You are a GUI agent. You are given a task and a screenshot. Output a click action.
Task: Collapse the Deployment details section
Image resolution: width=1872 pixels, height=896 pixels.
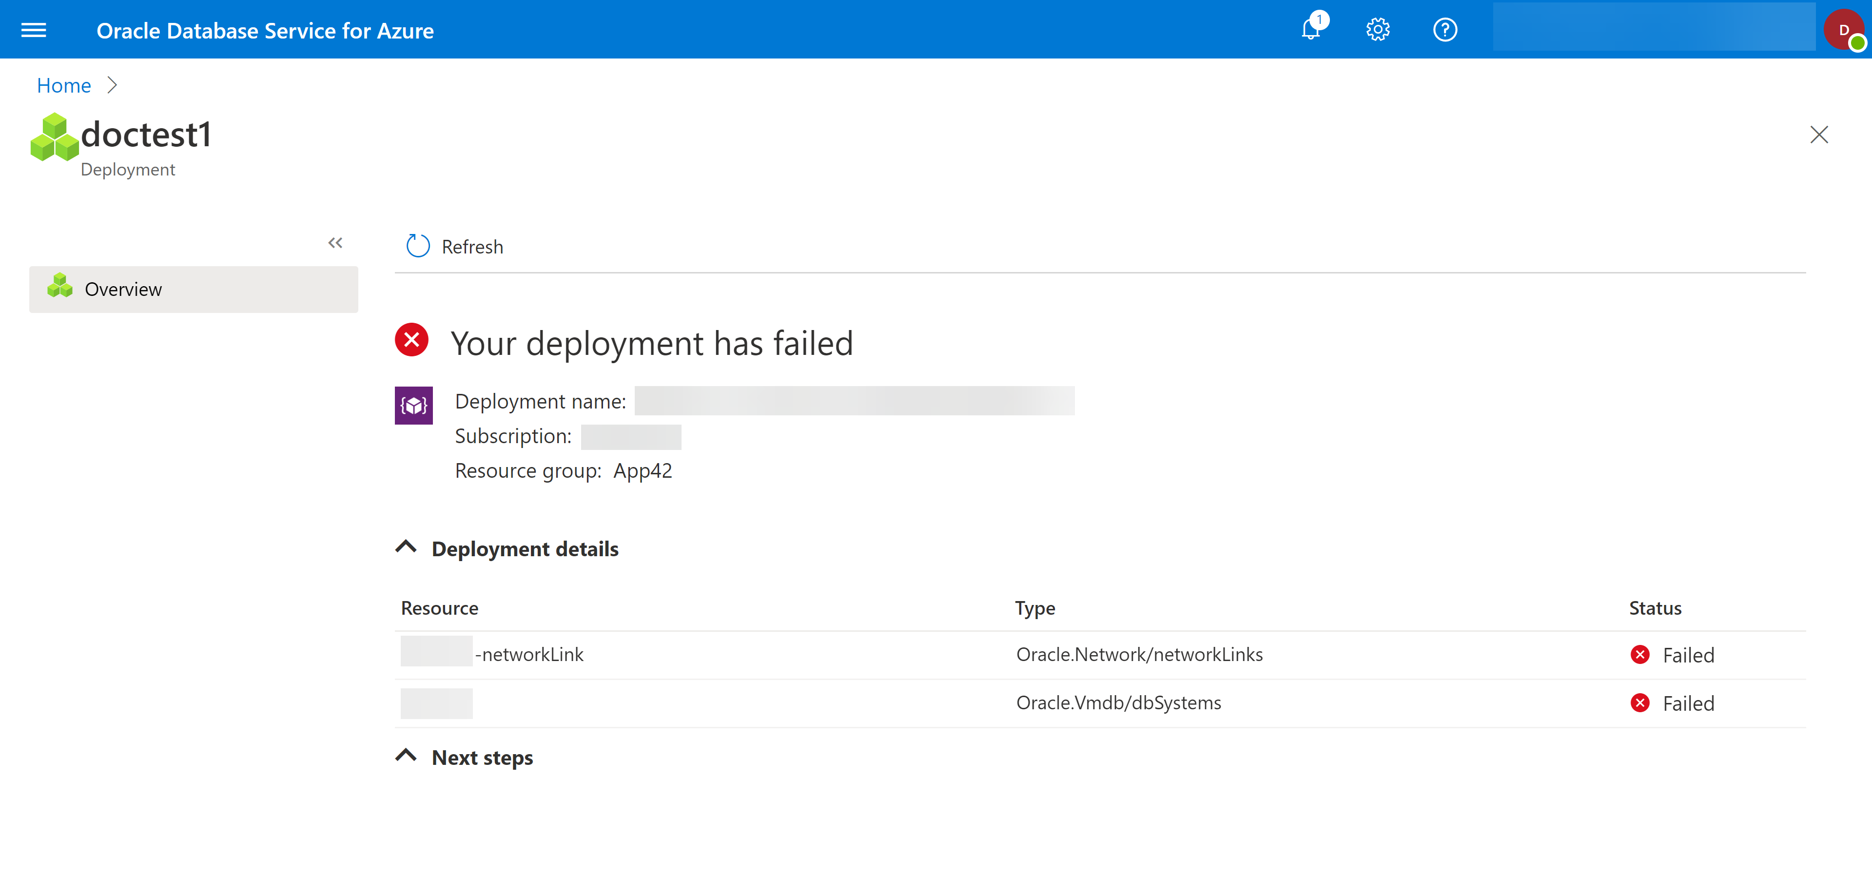pyautogui.click(x=406, y=546)
